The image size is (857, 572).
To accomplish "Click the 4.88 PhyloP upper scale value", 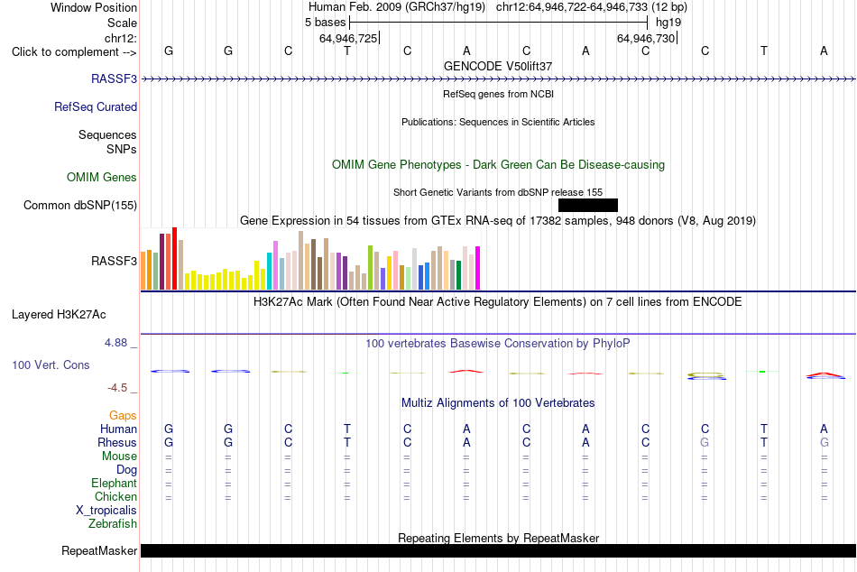I will coord(115,343).
